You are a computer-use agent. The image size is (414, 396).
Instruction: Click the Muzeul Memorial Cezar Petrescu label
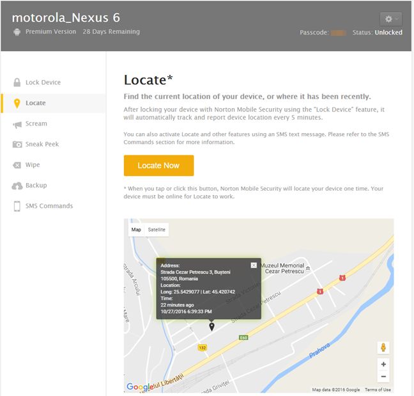click(282, 268)
